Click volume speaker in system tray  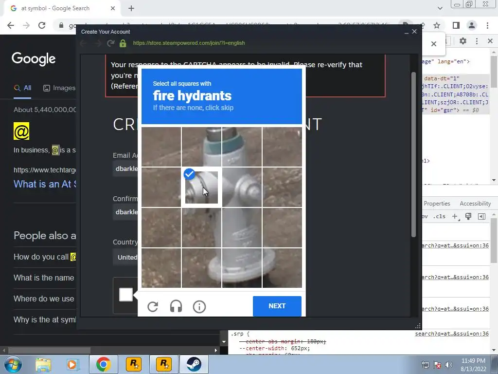click(449, 365)
